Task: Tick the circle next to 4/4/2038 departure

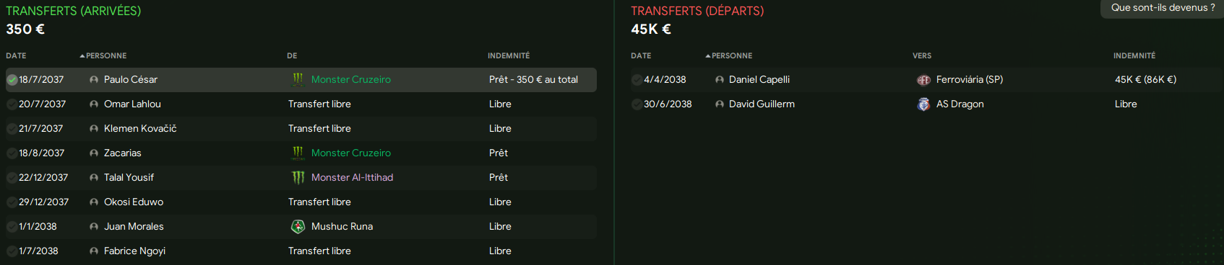Action: (x=637, y=80)
